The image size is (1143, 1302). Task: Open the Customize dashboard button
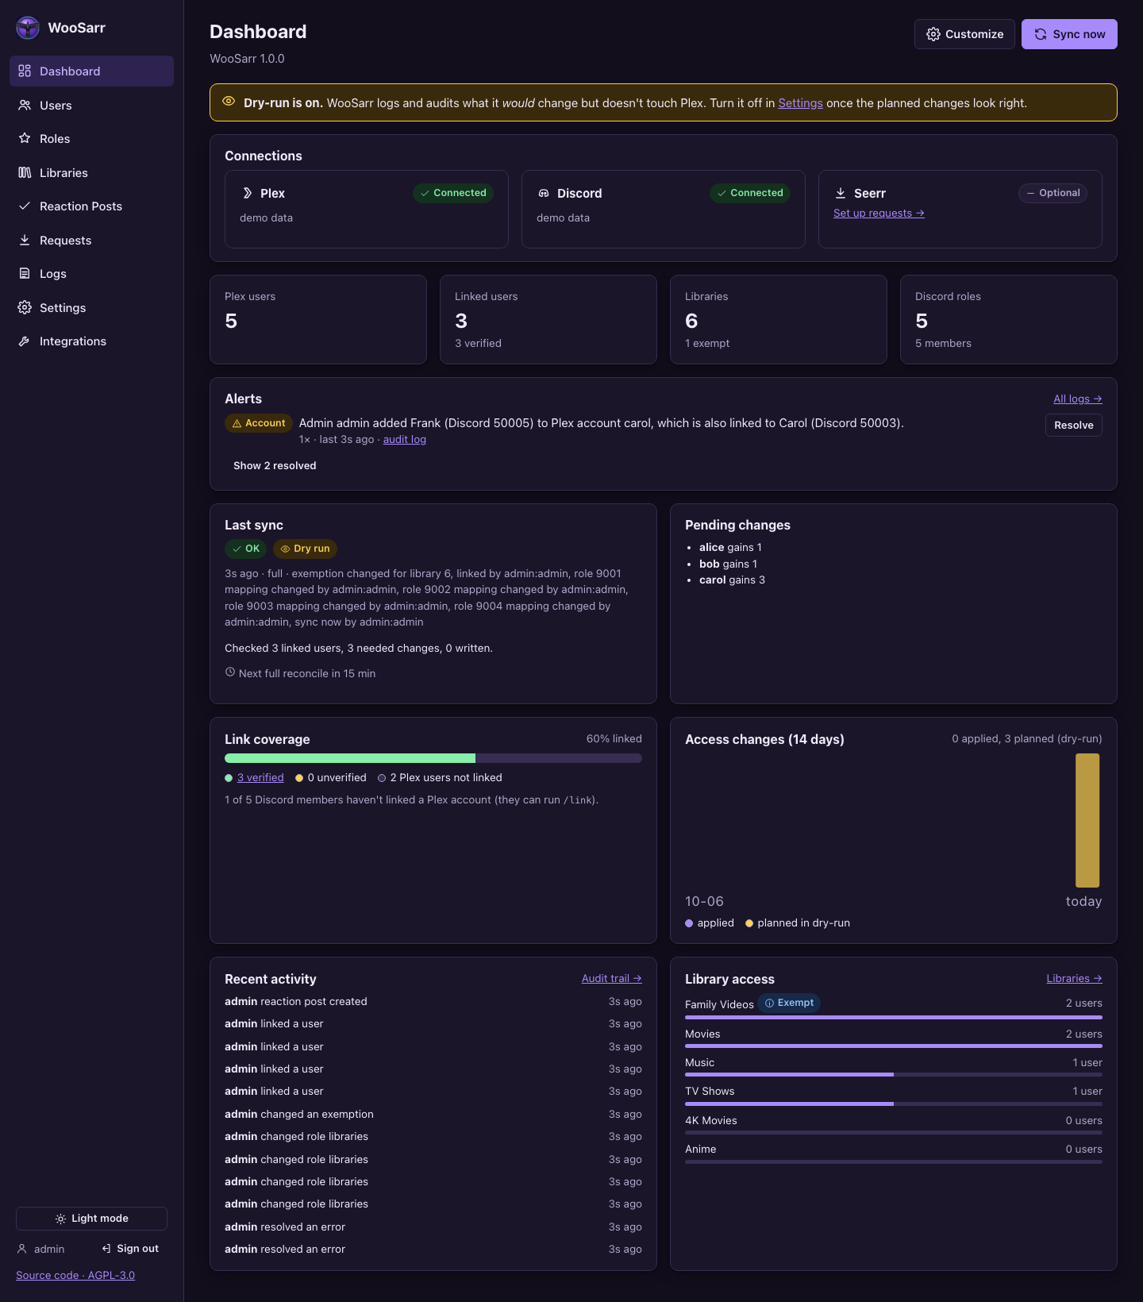pyautogui.click(x=964, y=34)
